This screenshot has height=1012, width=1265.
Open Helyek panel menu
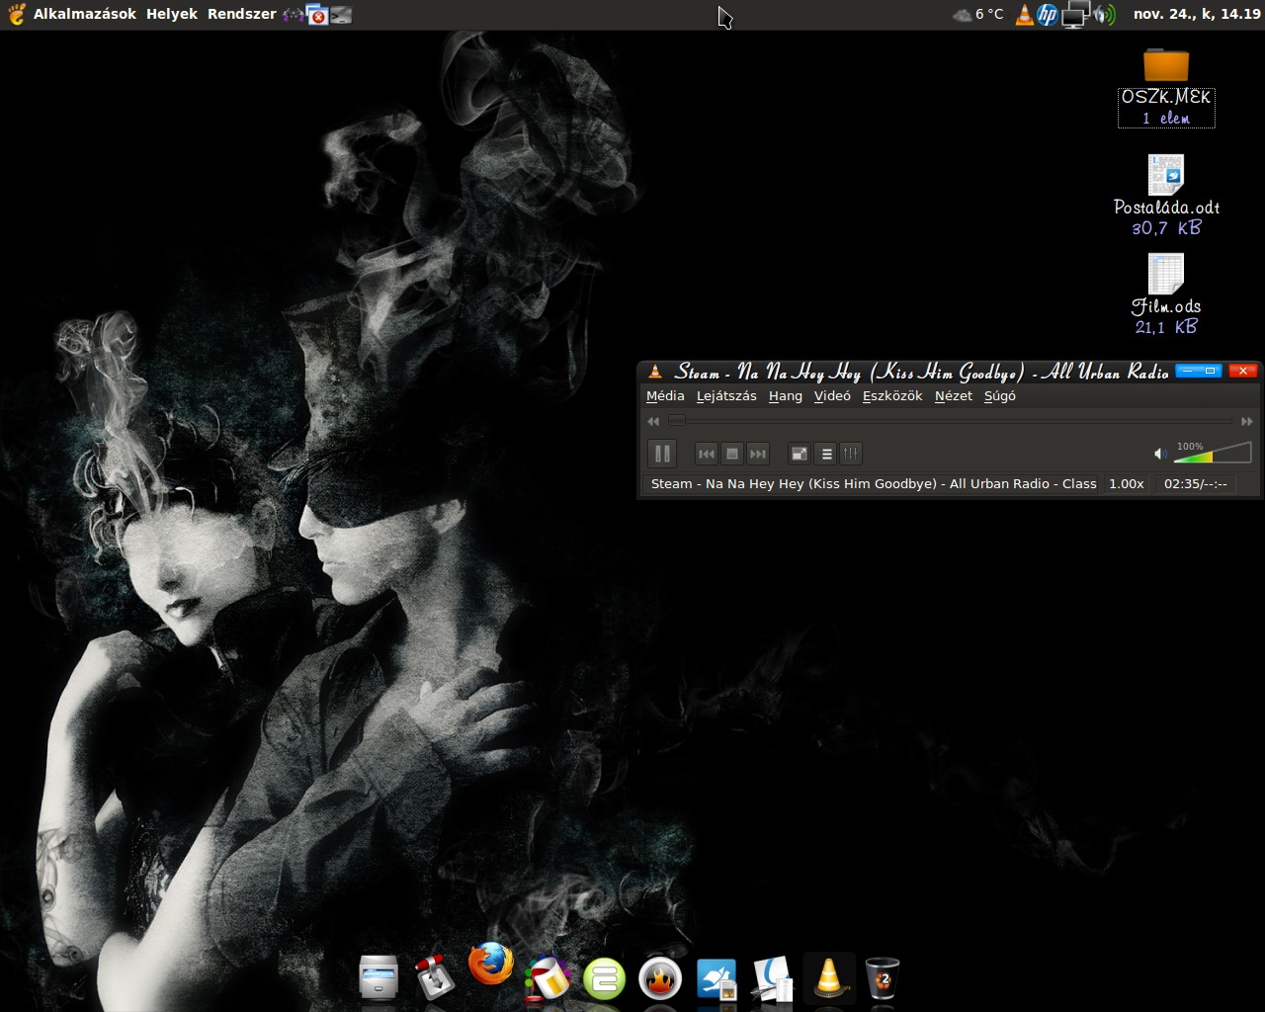pyautogui.click(x=172, y=14)
